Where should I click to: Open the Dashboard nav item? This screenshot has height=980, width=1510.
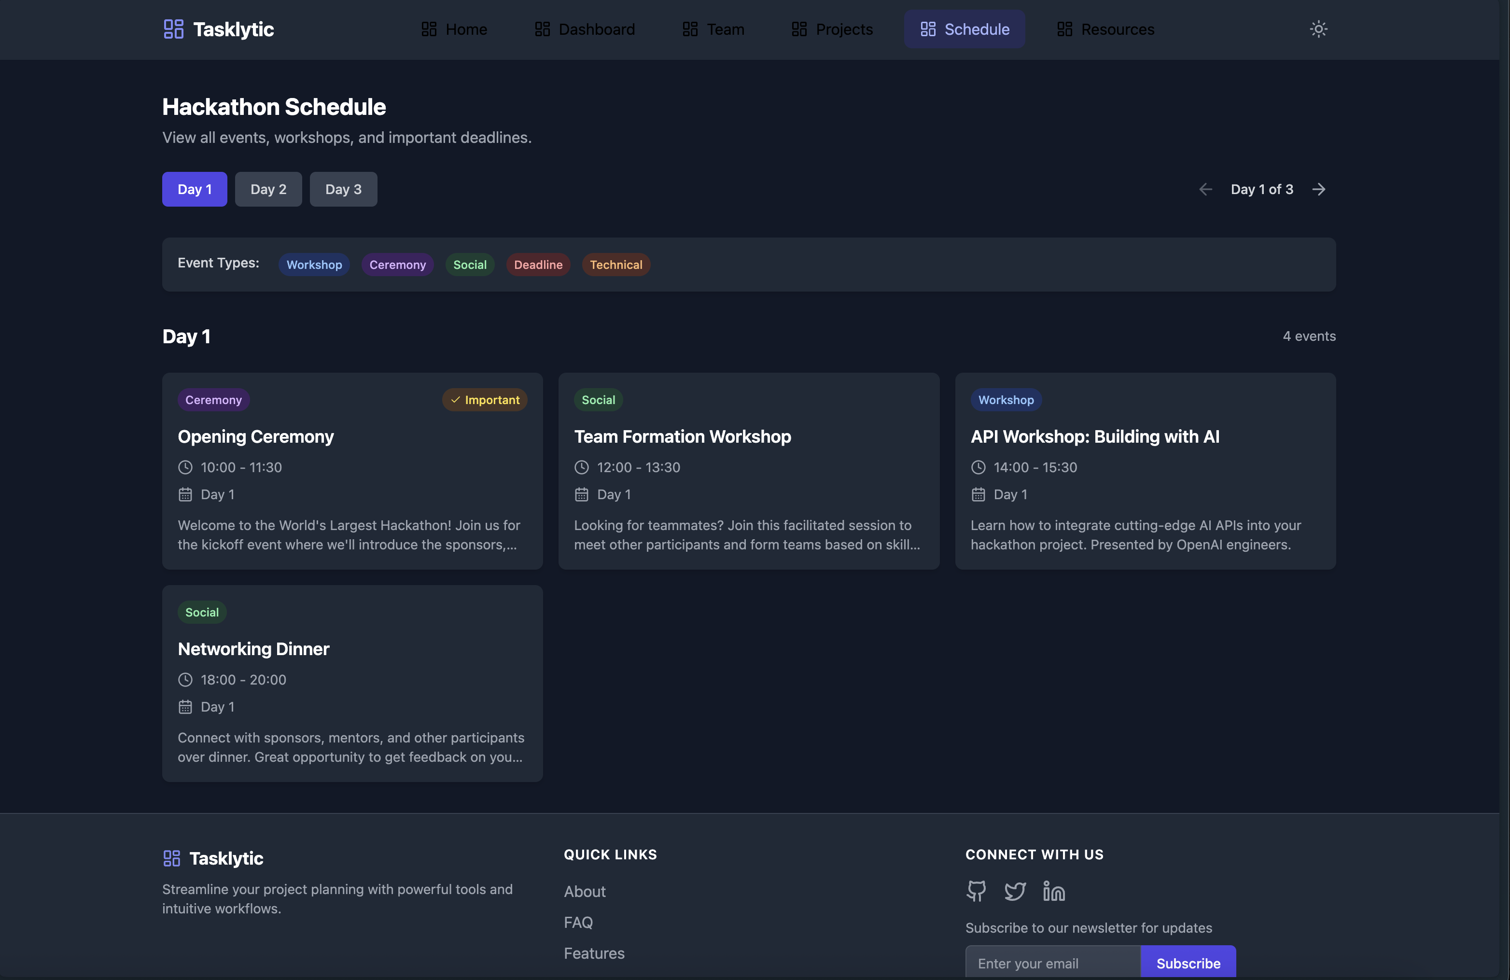coord(584,29)
